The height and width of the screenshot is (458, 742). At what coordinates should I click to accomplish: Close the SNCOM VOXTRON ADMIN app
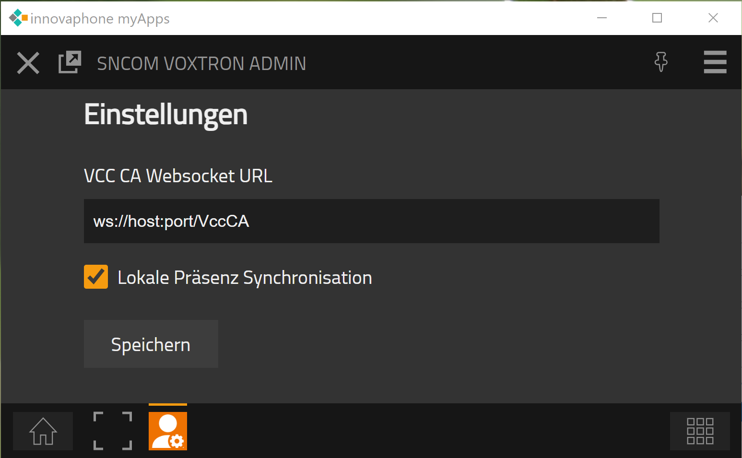[28, 63]
